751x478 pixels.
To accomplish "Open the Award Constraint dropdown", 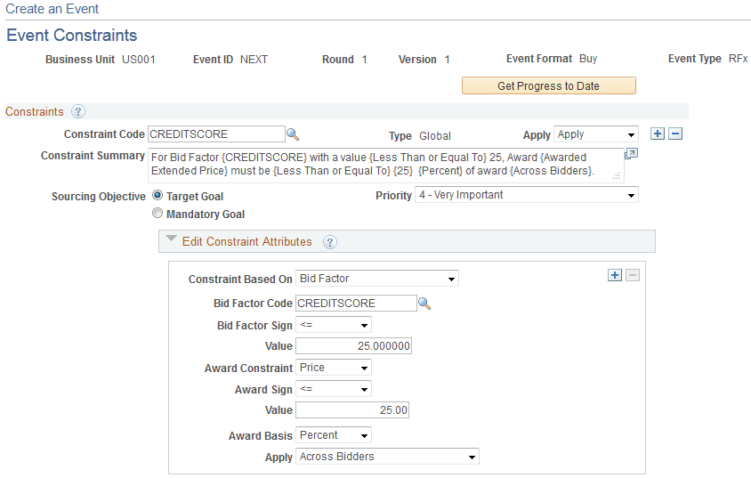I will [334, 368].
